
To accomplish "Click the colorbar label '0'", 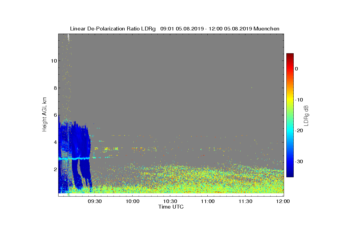I will (296, 69).
